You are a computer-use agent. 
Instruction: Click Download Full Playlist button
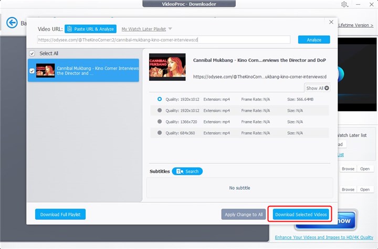tap(60, 214)
